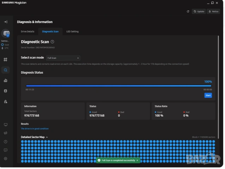Screen dimensions: 225x169
Task: Switch to the LED Setting tab
Action: [x=72, y=31]
